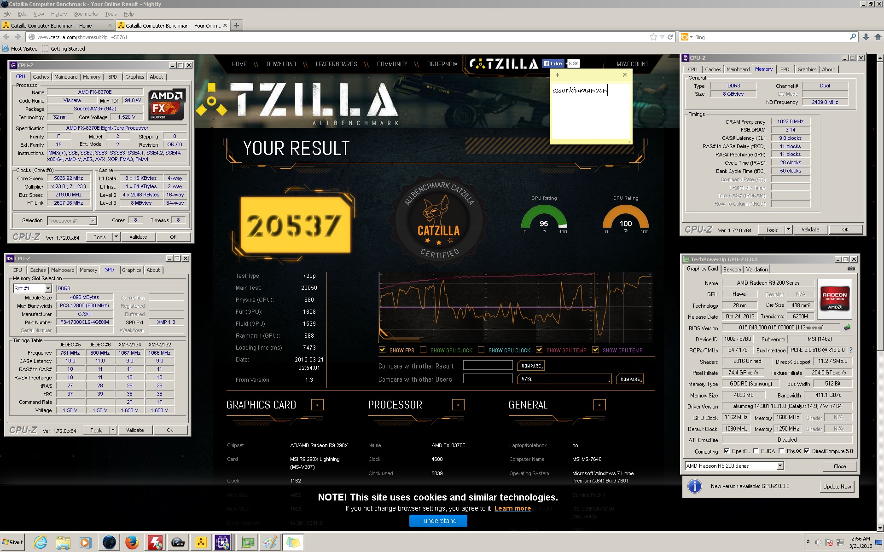This screenshot has height=552, width=884.
Task: Click the bookmark star in address bar
Action: [x=653, y=37]
